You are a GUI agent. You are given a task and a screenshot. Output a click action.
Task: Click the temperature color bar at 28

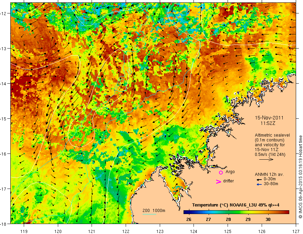(x=228, y=212)
